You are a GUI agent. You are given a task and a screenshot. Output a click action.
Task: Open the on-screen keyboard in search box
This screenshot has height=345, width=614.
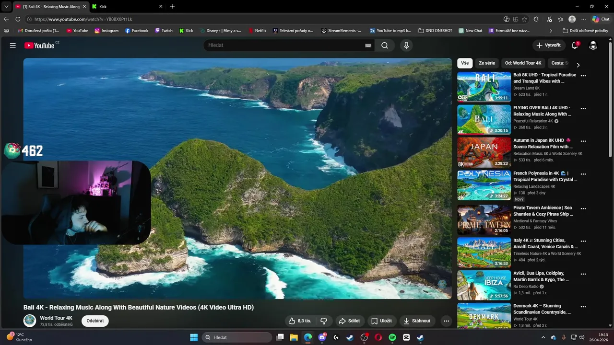pos(368,46)
